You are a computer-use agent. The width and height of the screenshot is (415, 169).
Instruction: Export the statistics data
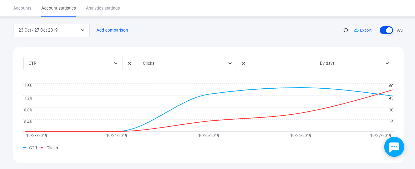[x=363, y=30]
